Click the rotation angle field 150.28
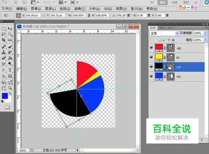Image resolution: width=209 pixels, height=154 pixels. (121, 16)
